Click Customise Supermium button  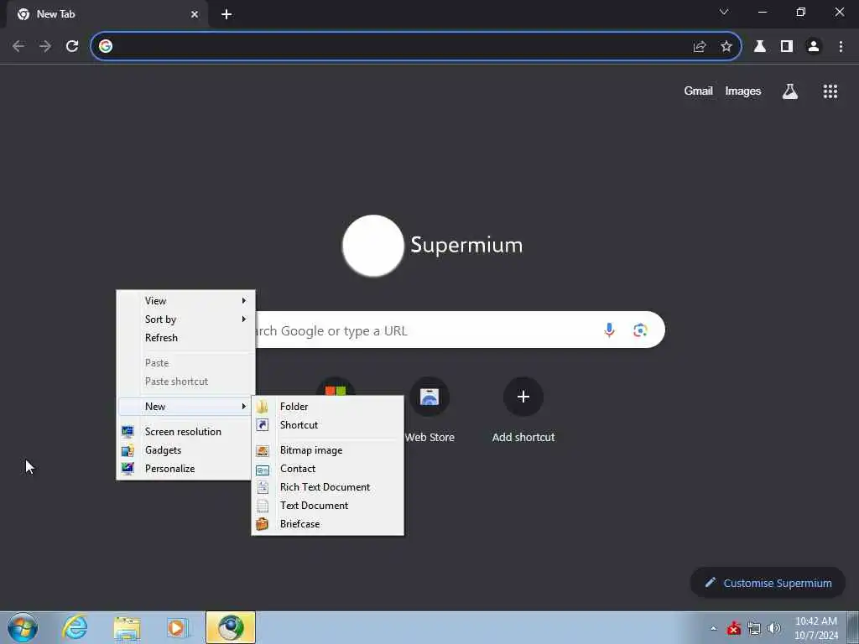(768, 584)
